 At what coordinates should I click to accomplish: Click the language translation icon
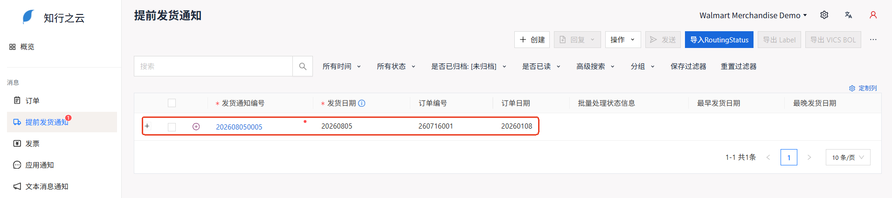click(x=849, y=15)
